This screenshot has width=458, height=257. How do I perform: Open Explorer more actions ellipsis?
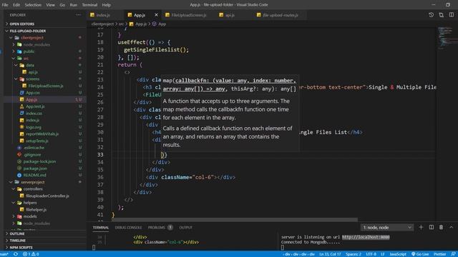click(x=78, y=15)
